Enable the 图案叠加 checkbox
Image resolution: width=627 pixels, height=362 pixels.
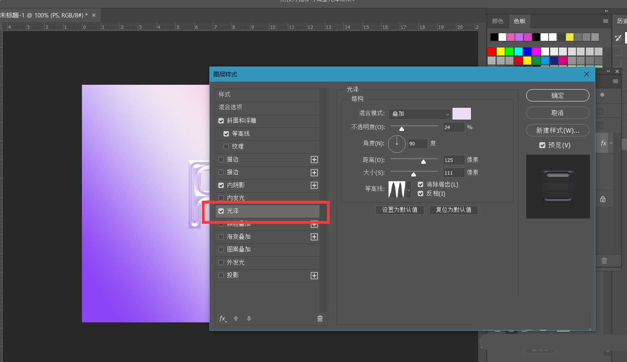tap(221, 250)
